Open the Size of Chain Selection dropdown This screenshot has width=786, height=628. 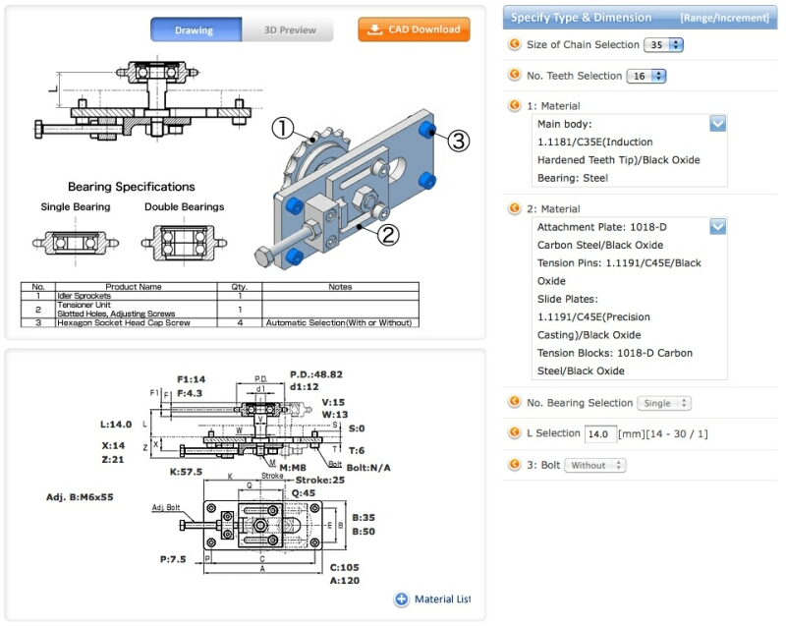tap(663, 44)
